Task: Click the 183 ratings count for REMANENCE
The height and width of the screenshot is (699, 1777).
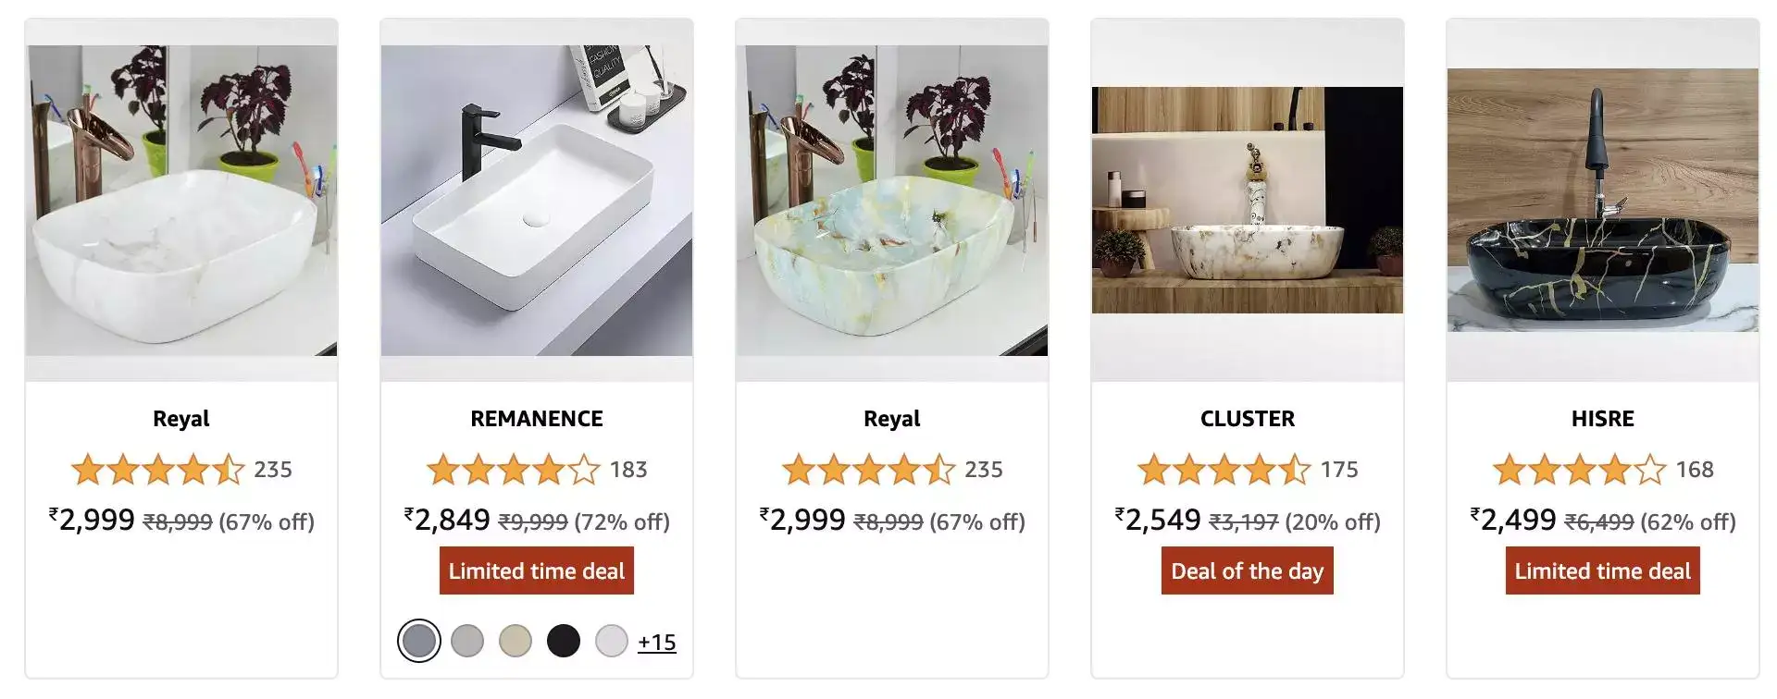Action: point(630,470)
